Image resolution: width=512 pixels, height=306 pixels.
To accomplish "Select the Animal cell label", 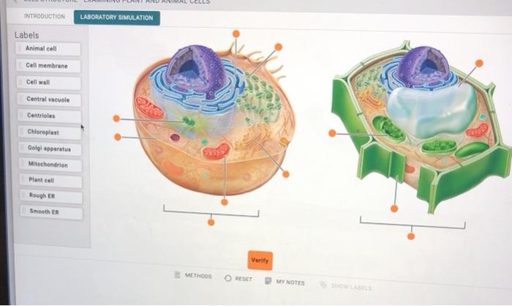I will click(48, 49).
